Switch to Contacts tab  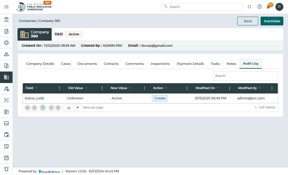click(x=111, y=64)
